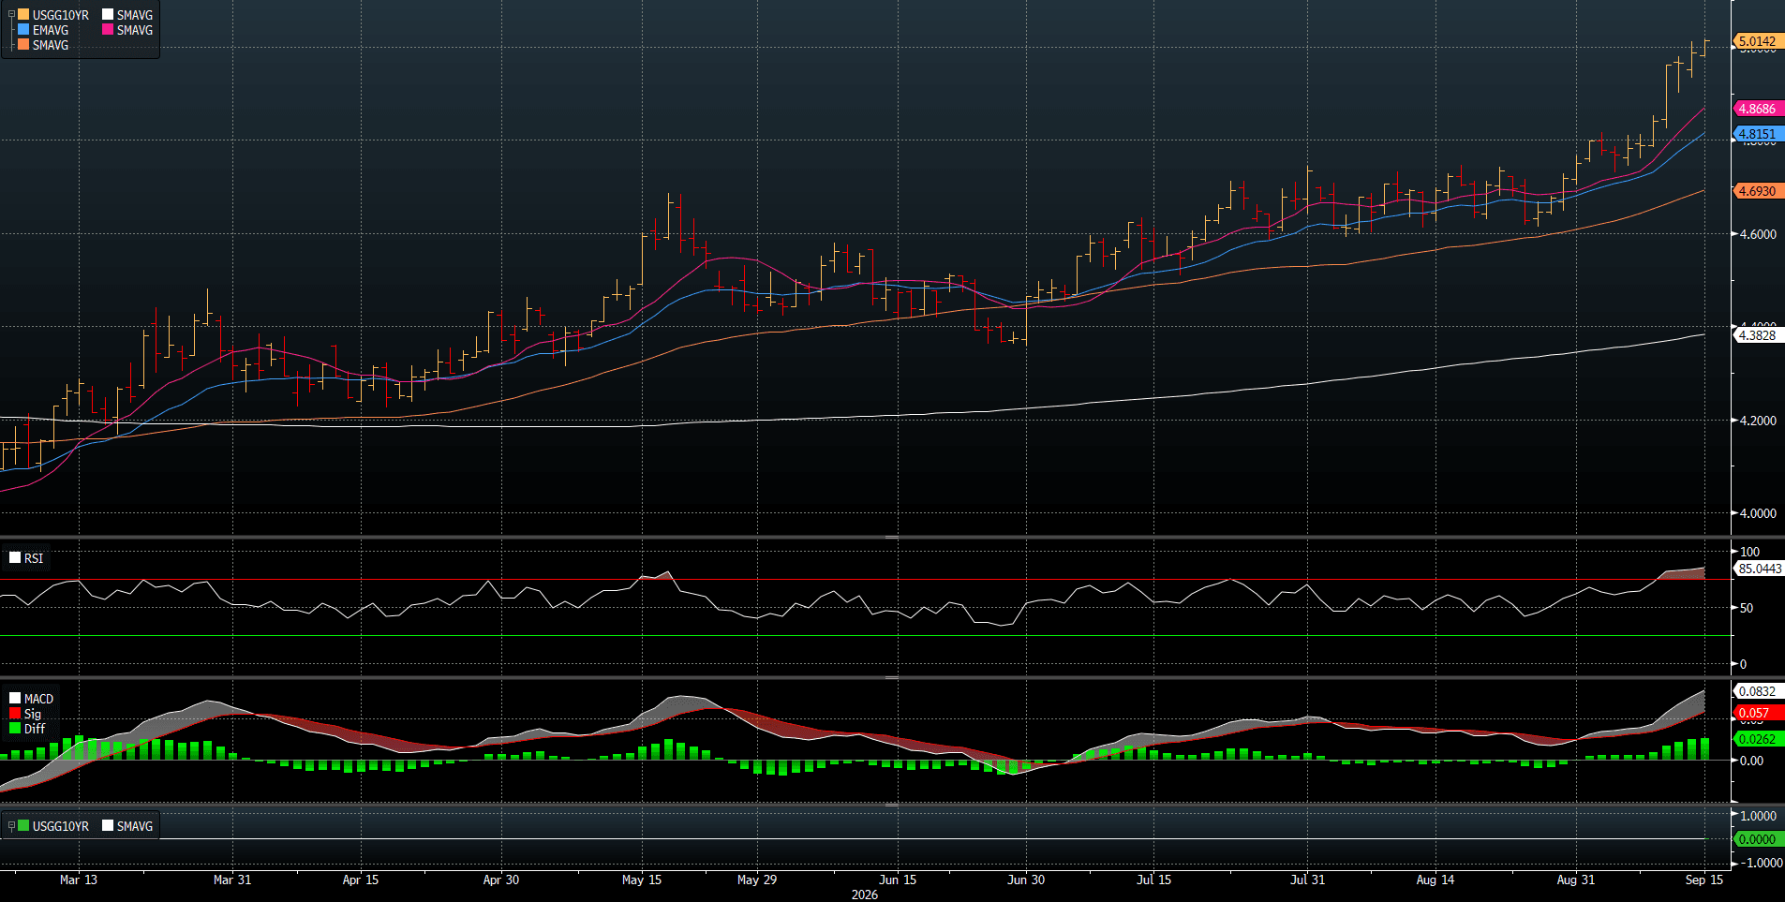
Task: Click the green 0.0000 tag in bottom panel
Action: (1758, 839)
